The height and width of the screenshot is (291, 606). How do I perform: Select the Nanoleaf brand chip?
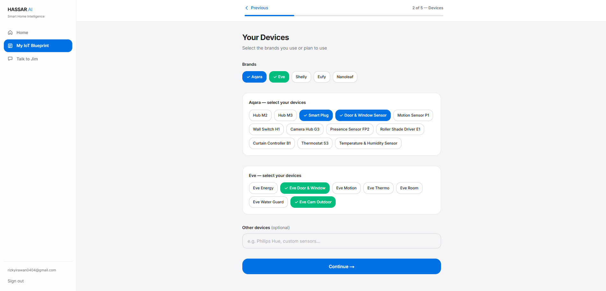(x=345, y=77)
